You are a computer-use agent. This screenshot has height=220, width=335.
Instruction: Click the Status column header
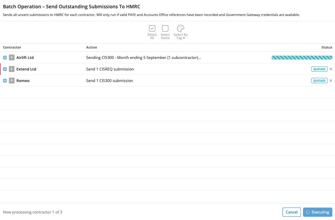pos(327,47)
